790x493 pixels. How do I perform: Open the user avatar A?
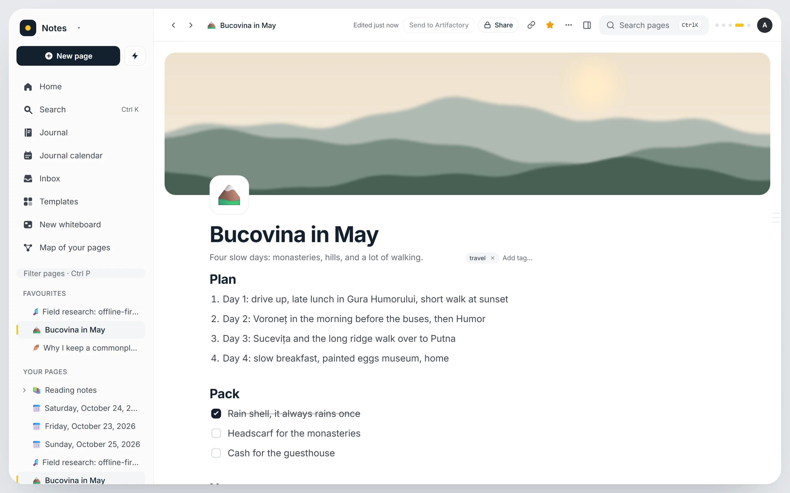764,25
